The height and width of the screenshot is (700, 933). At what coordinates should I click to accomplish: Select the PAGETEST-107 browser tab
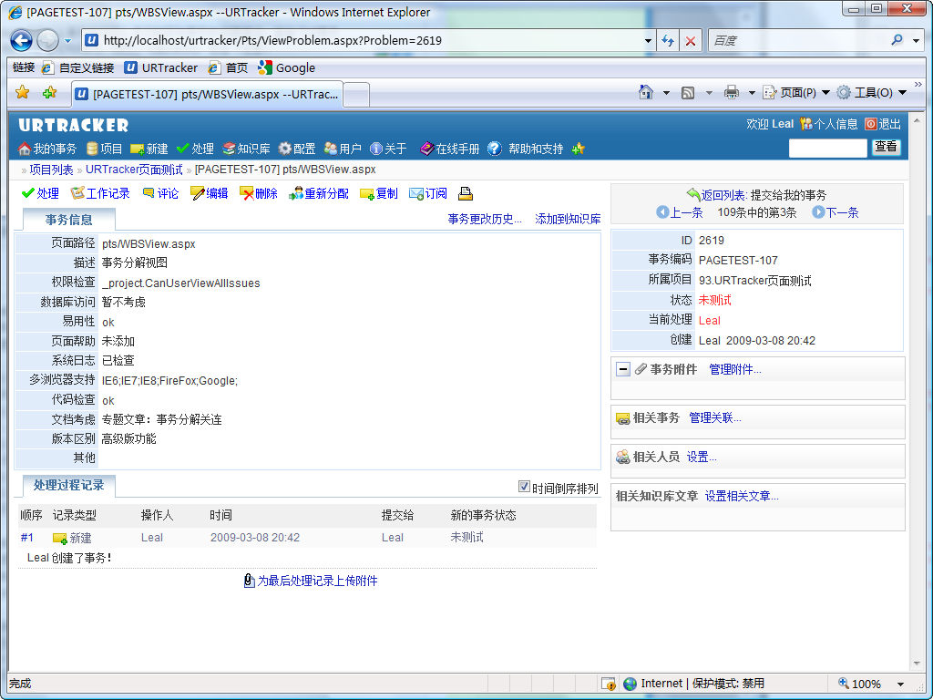tap(207, 94)
